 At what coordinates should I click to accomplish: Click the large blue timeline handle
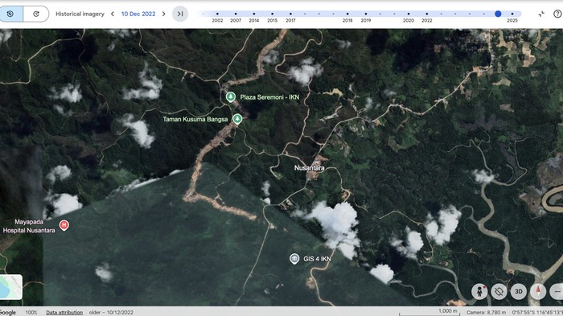[x=498, y=14]
